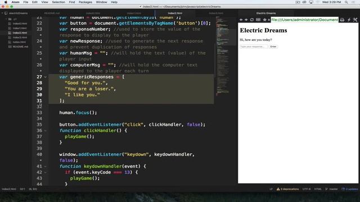Open the deprecations warning in status bar
The width and height of the screenshot is (360, 202).
tap(287, 189)
